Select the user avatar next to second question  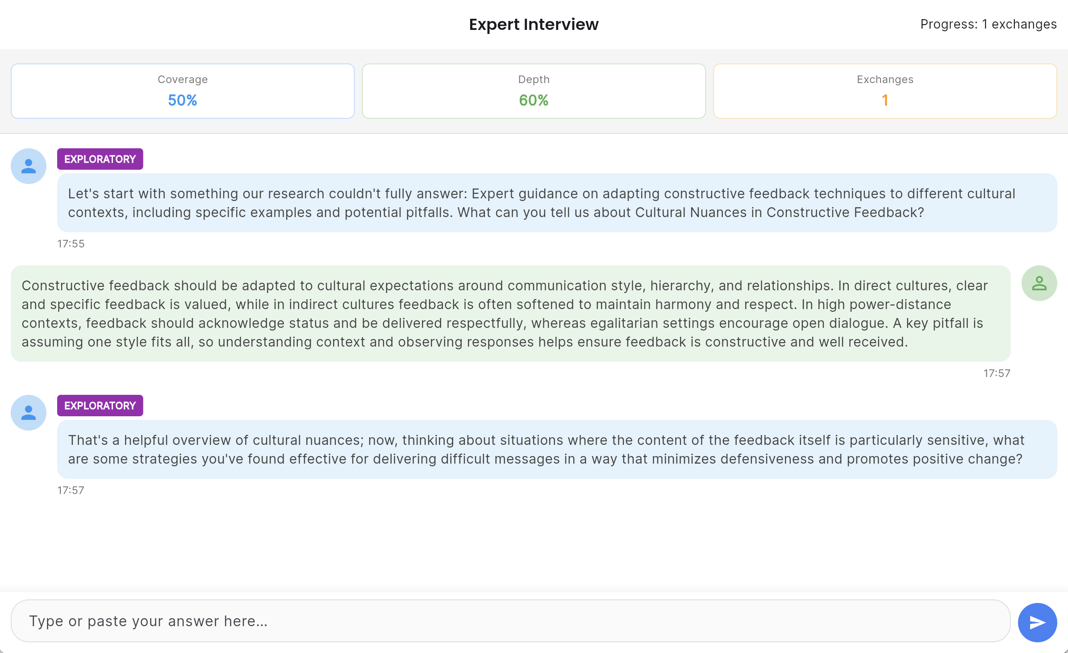[x=28, y=413]
